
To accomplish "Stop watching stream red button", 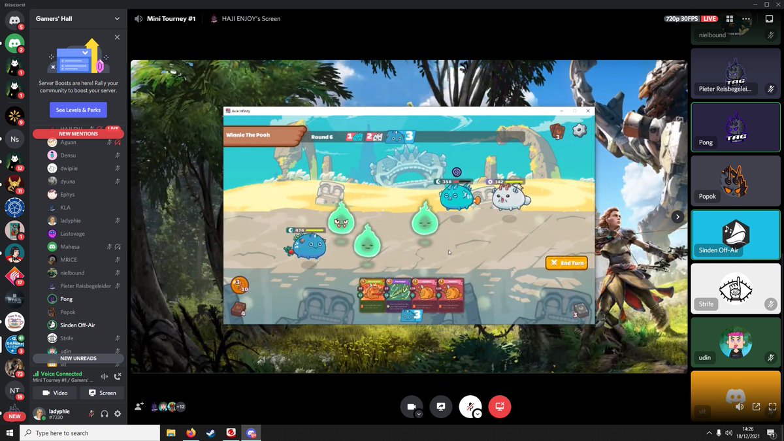I will click(x=500, y=406).
